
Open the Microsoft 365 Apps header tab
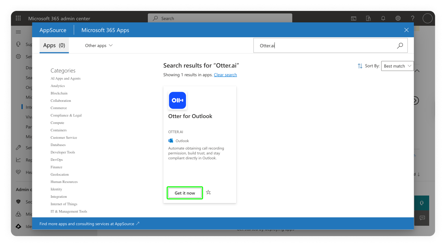coord(105,30)
